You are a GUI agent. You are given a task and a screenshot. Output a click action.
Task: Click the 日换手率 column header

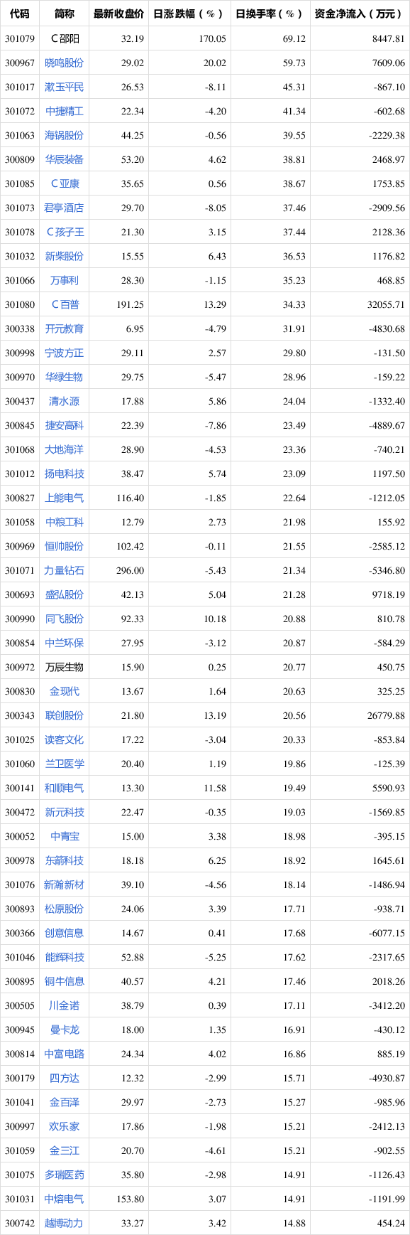click(x=270, y=14)
